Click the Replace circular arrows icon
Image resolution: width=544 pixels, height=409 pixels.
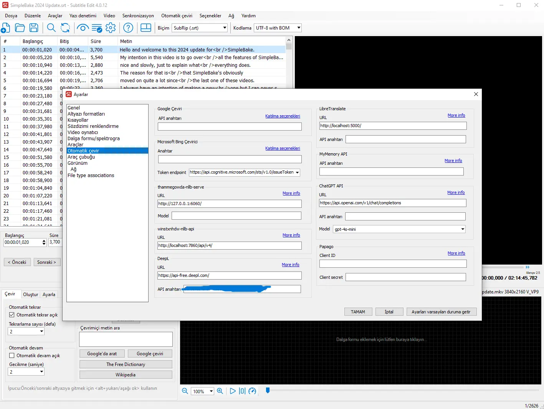point(66,28)
